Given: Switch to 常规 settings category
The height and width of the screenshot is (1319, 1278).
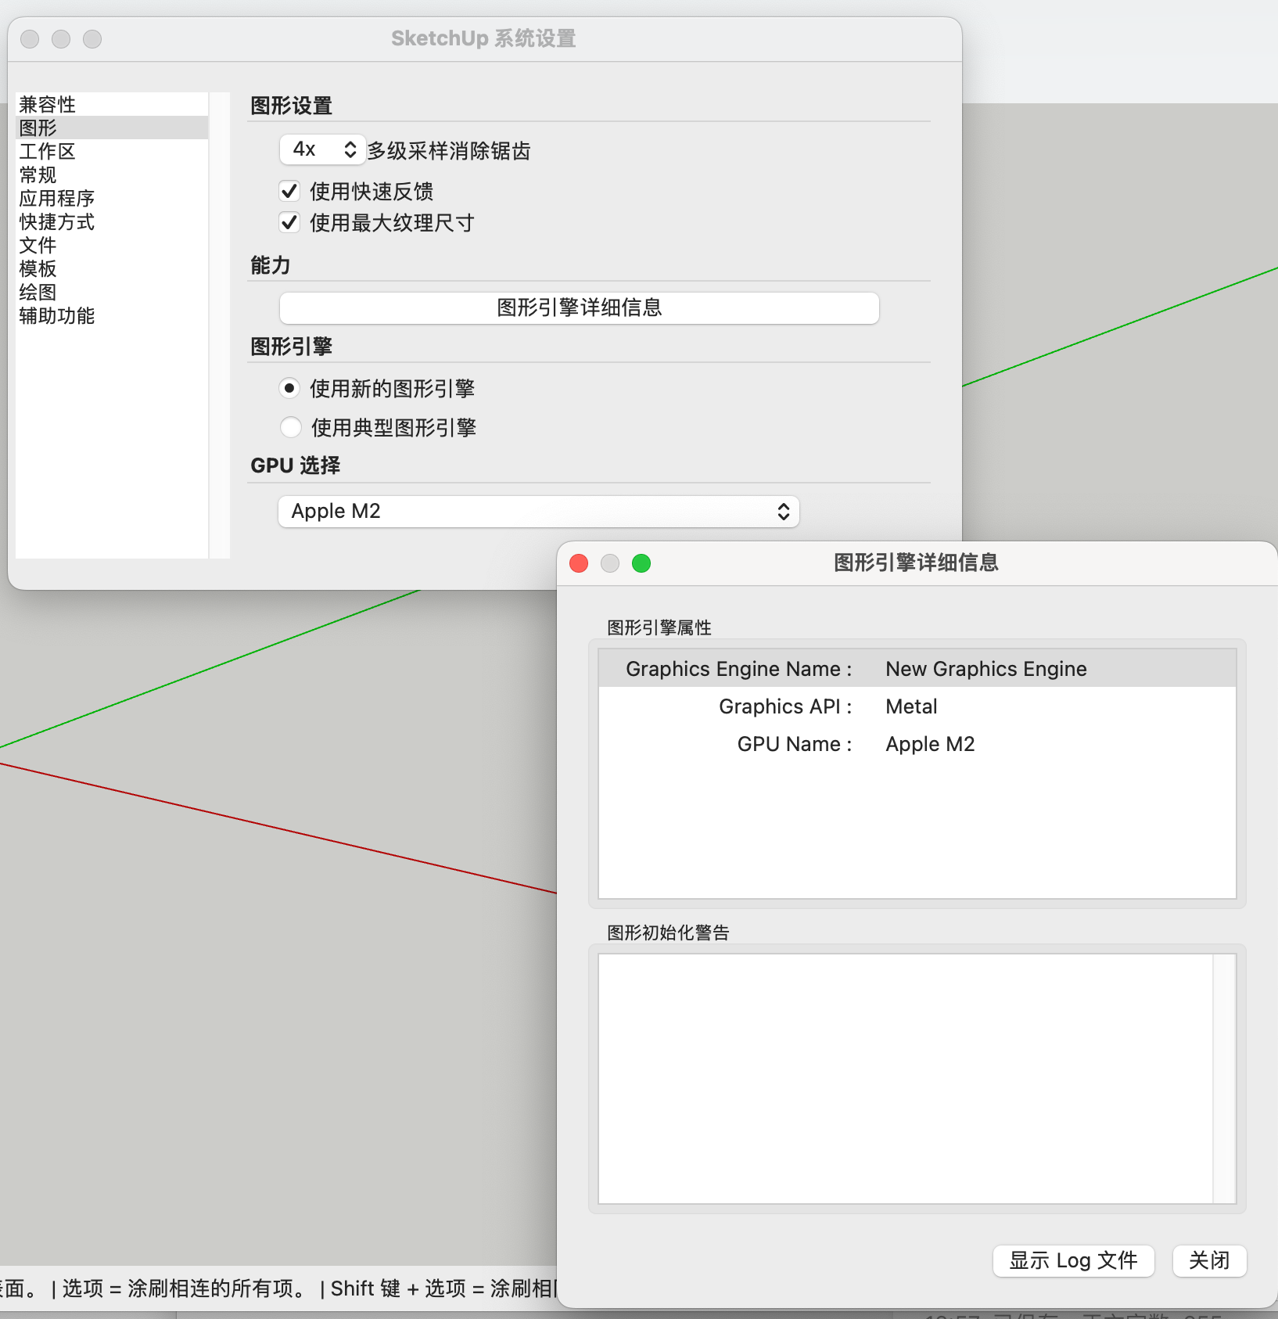Looking at the screenshot, I should pyautogui.click(x=38, y=174).
